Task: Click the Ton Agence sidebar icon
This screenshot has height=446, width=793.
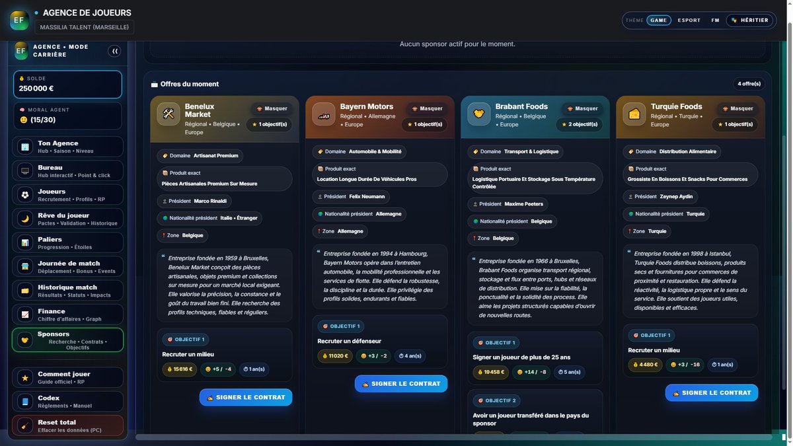Action: coord(25,147)
